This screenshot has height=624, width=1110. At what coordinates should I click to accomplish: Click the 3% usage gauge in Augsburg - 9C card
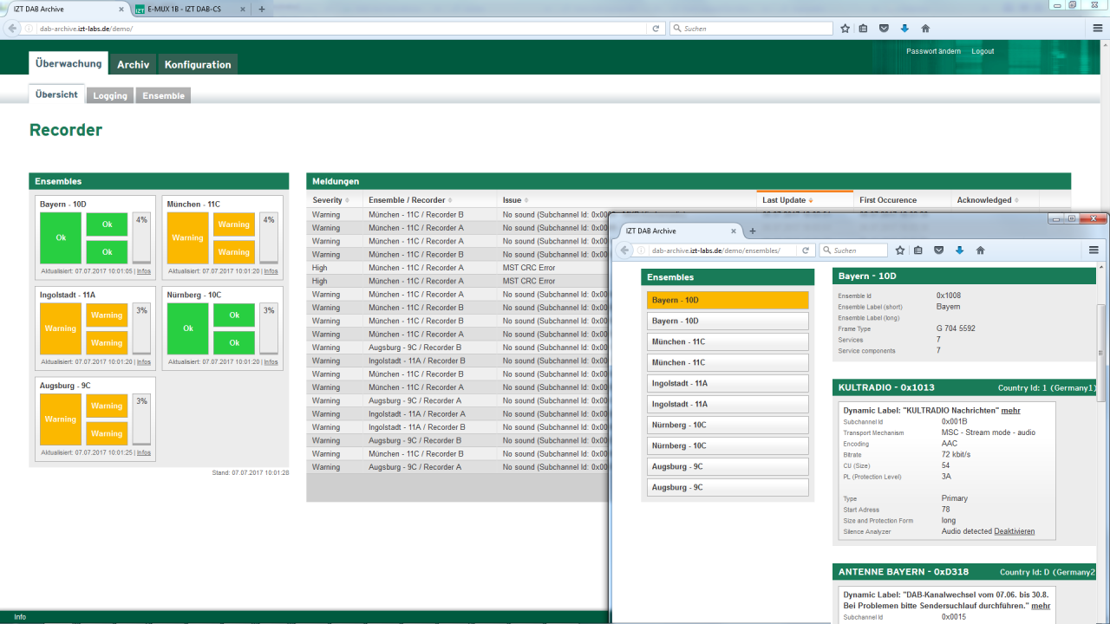141,419
